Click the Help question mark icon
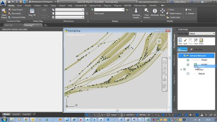The height and width of the screenshot is (122, 217). [x=202, y=2]
